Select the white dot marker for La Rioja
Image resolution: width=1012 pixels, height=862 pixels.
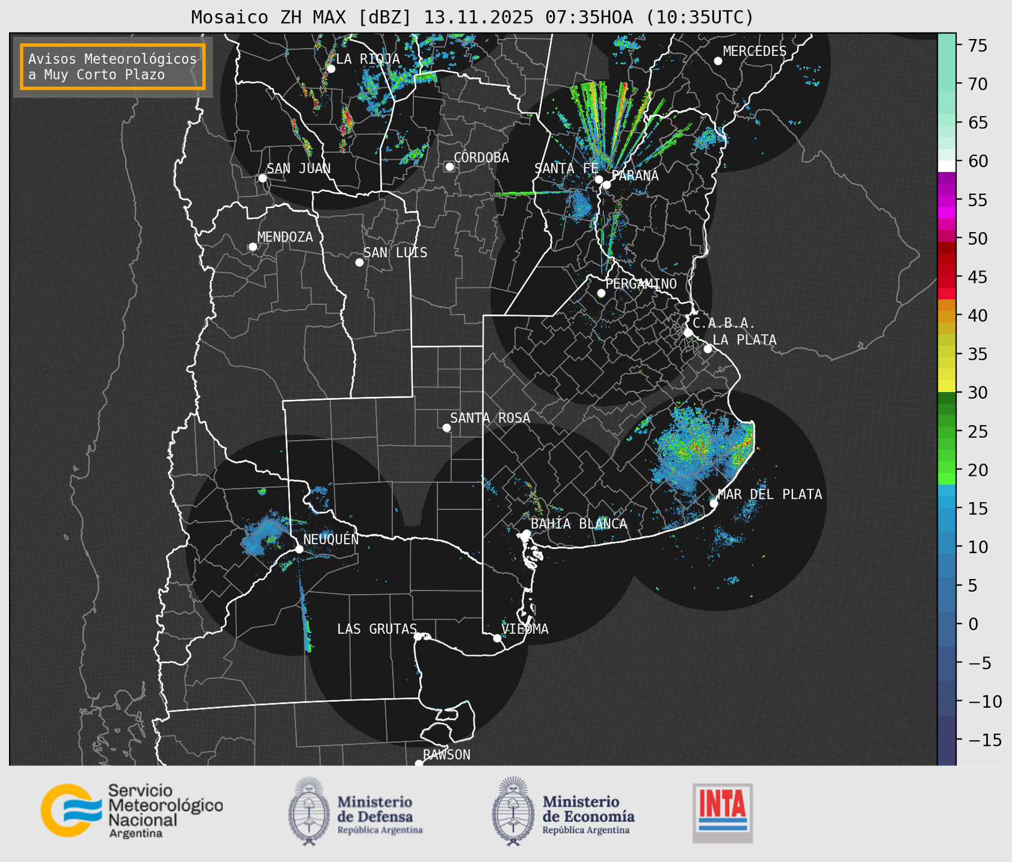pyautogui.click(x=331, y=69)
